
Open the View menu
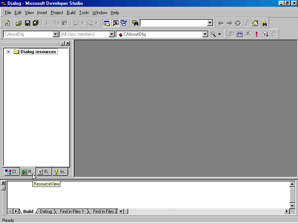(x=29, y=13)
